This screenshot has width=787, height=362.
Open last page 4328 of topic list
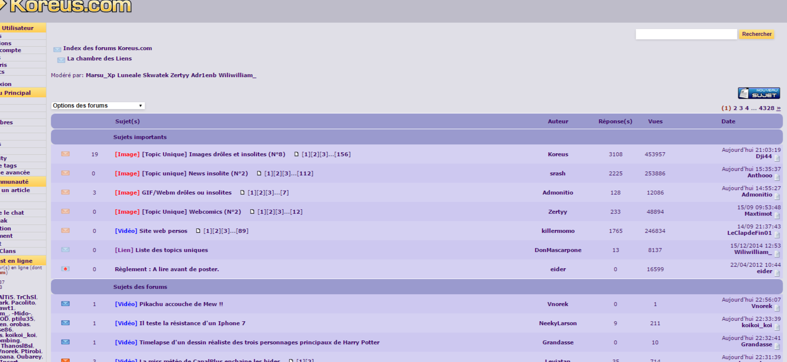pos(766,108)
